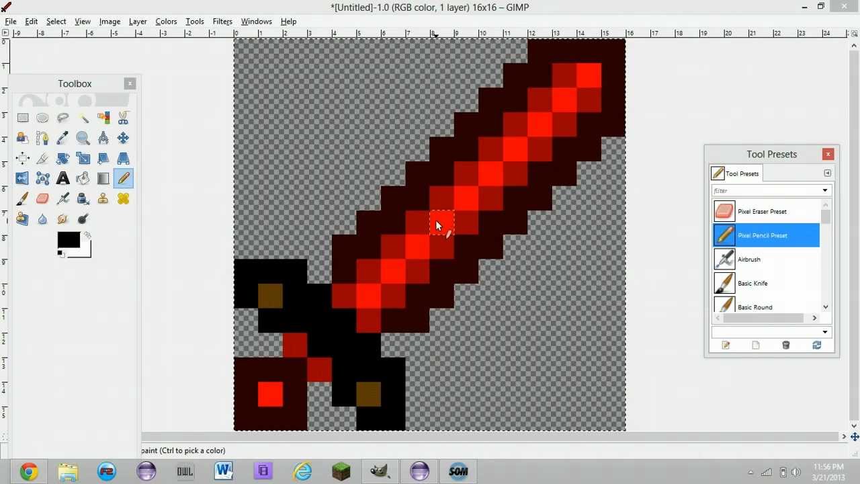Image resolution: width=860 pixels, height=484 pixels.
Task: Choose the Eraser tool in the Toolbox
Action: 43,198
